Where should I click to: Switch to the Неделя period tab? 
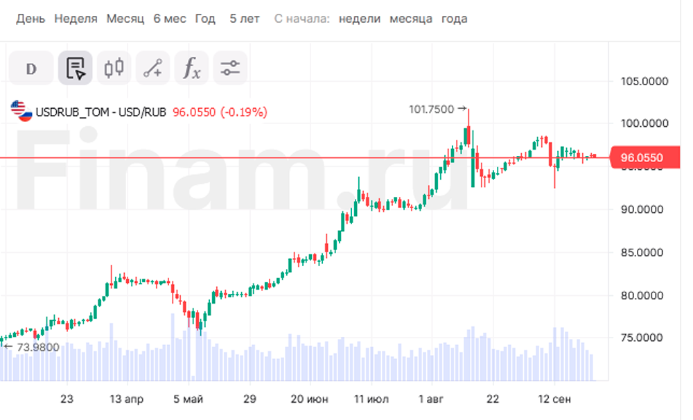[76, 19]
